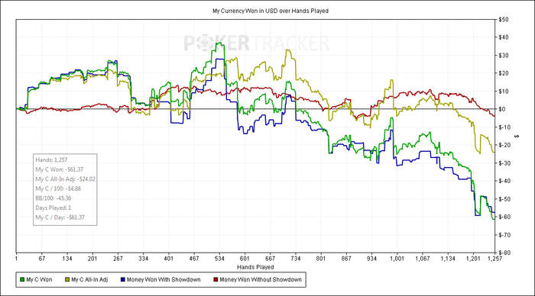Click the x-axis tick label 401
The image size is (535, 296).
[x=169, y=259]
